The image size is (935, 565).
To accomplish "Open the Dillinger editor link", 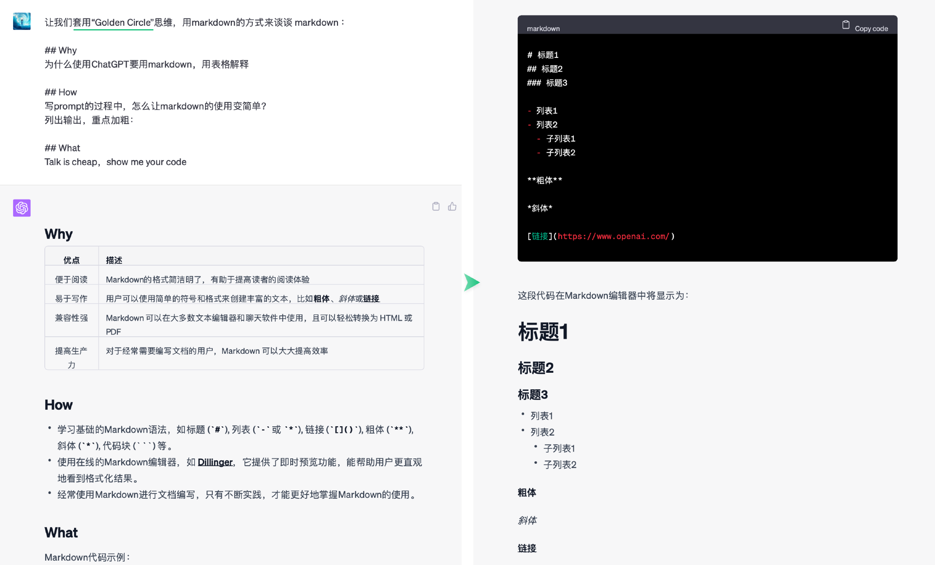I will 215,462.
